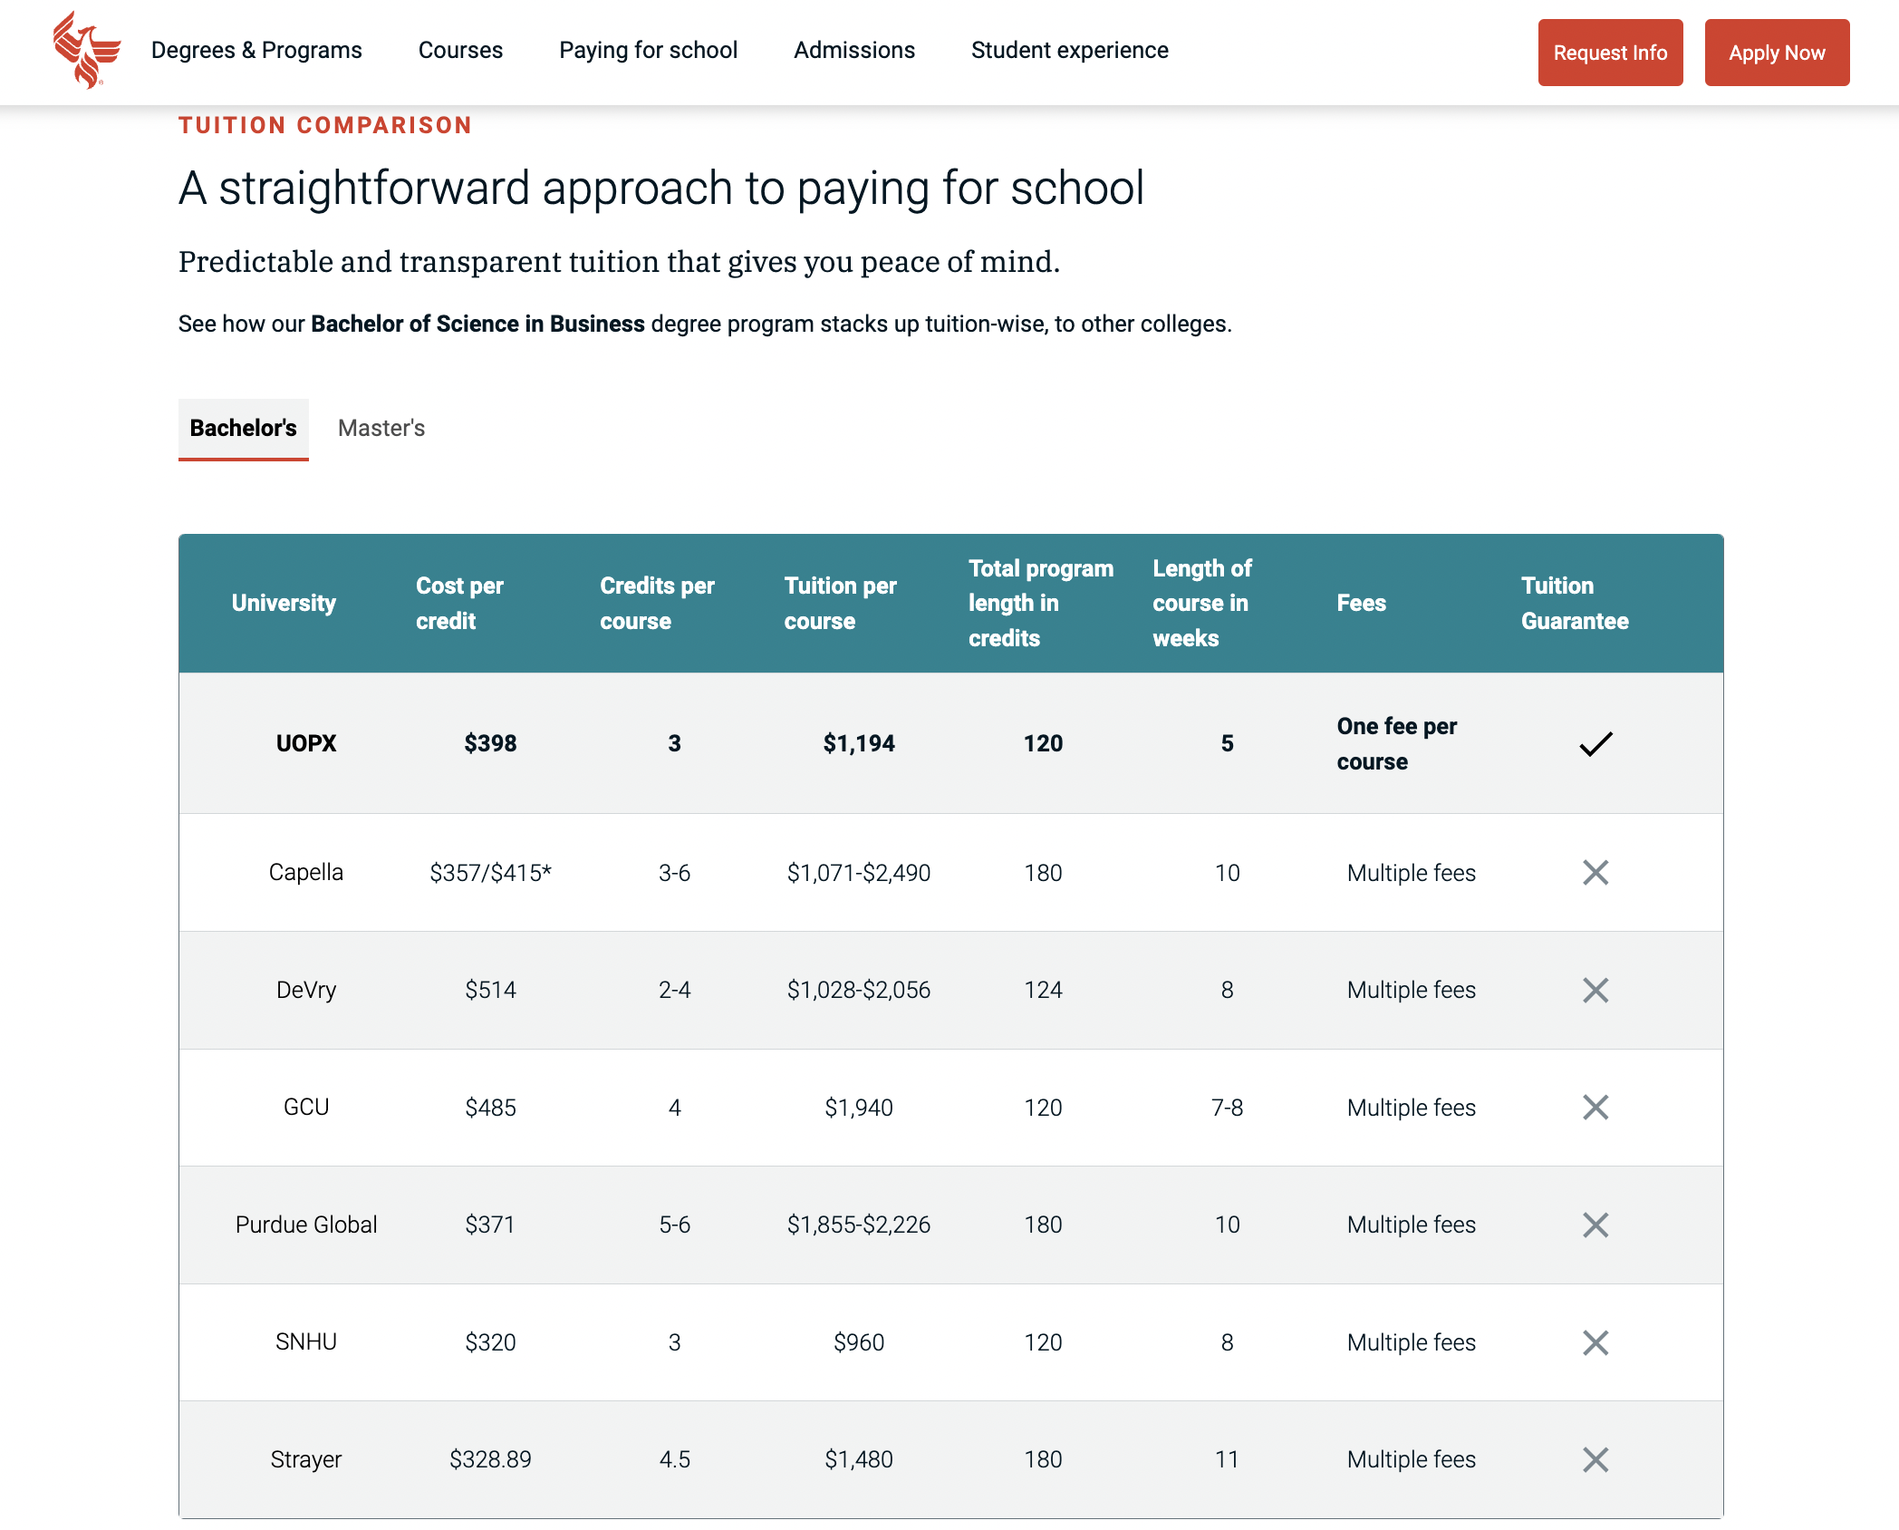Click the UOPX tuition guarantee checkmark

pos(1595,743)
